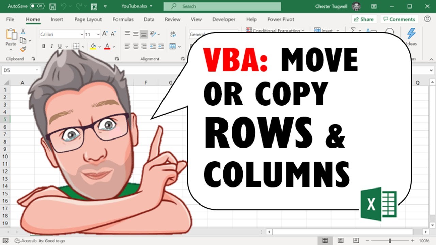Click the Page Layout view icon in status bar
This screenshot has height=245, width=436.
click(340, 241)
